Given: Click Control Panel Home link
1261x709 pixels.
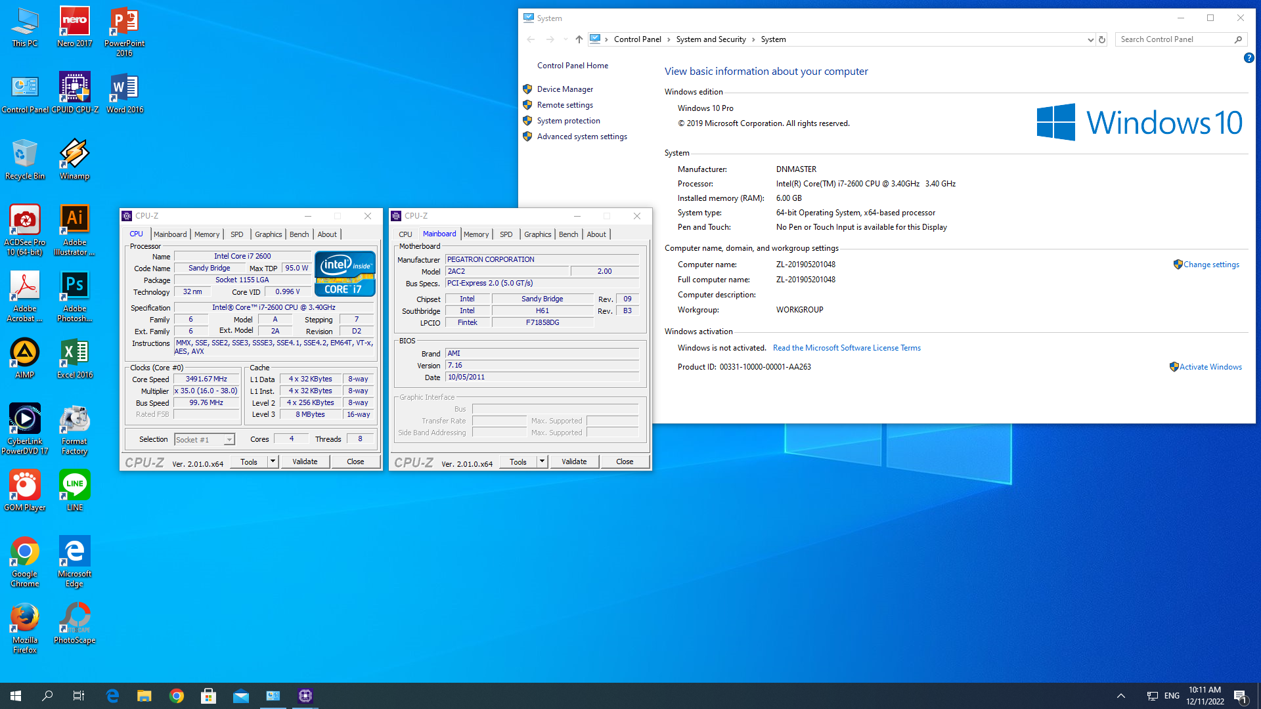Looking at the screenshot, I should pyautogui.click(x=573, y=66).
